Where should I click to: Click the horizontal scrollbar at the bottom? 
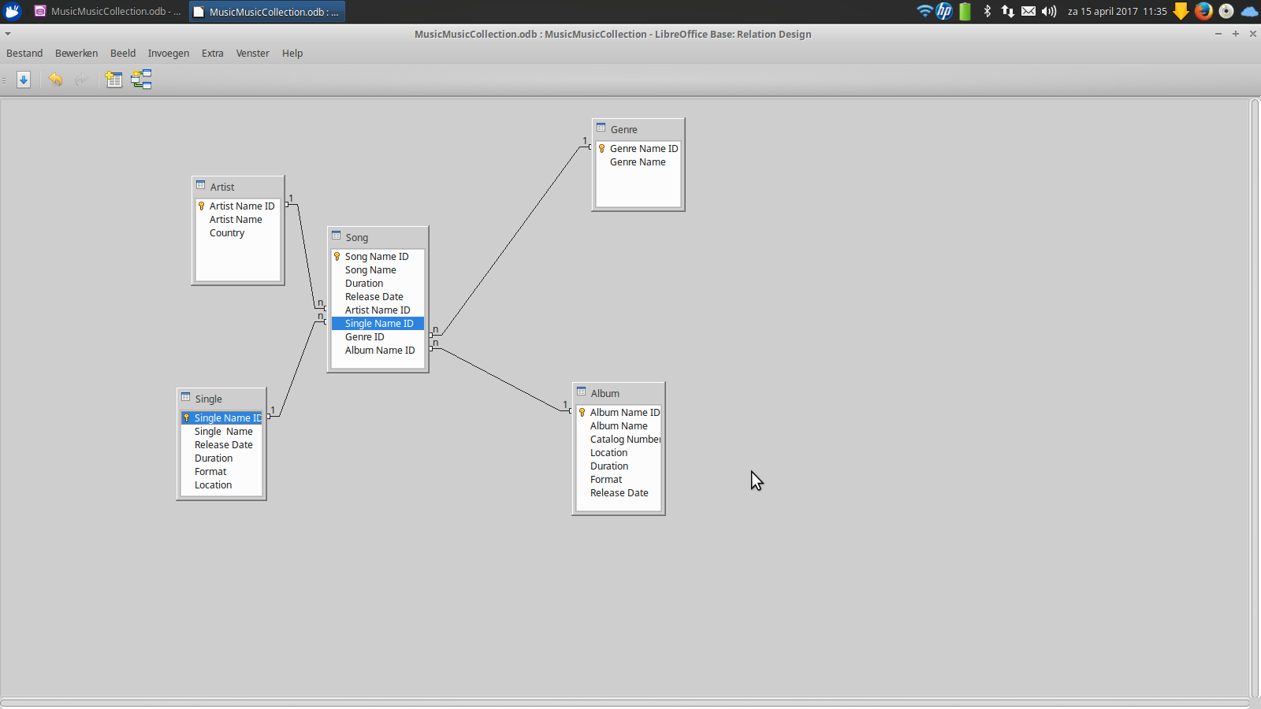624,703
